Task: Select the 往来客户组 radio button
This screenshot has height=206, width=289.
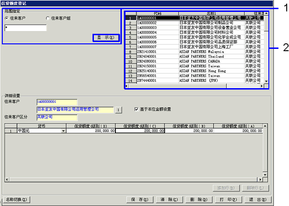Action: click(x=48, y=18)
